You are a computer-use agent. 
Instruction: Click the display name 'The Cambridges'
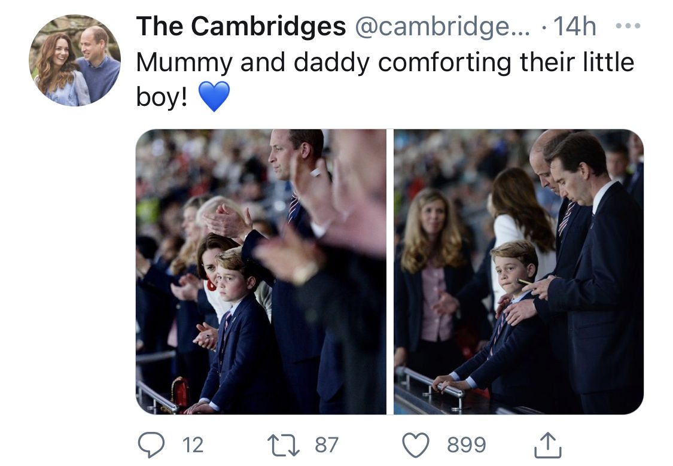tap(240, 26)
